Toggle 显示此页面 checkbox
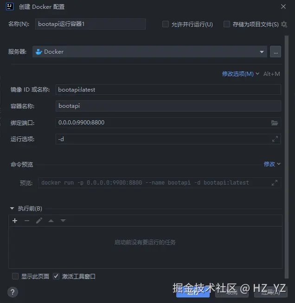Viewport: 295px width, 303px height. [x=15, y=276]
